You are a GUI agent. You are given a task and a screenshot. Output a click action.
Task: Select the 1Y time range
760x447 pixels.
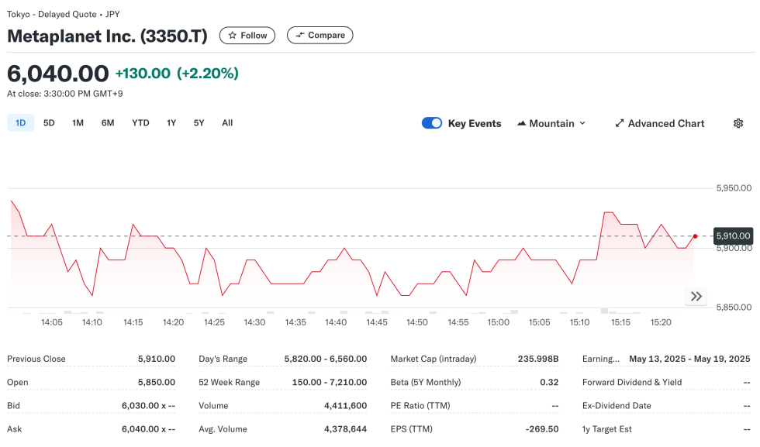171,123
